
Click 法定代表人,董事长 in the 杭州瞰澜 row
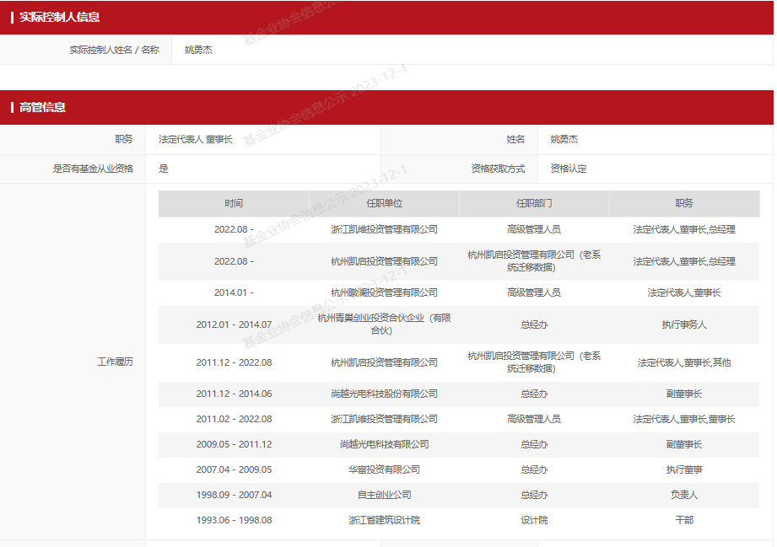point(684,293)
